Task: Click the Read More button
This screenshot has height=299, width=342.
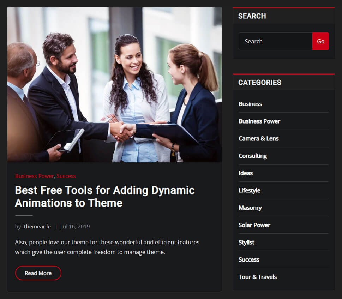Action: click(x=38, y=273)
